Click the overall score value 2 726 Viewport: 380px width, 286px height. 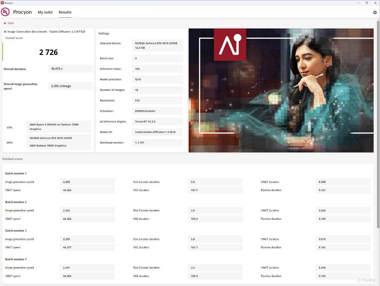click(48, 52)
